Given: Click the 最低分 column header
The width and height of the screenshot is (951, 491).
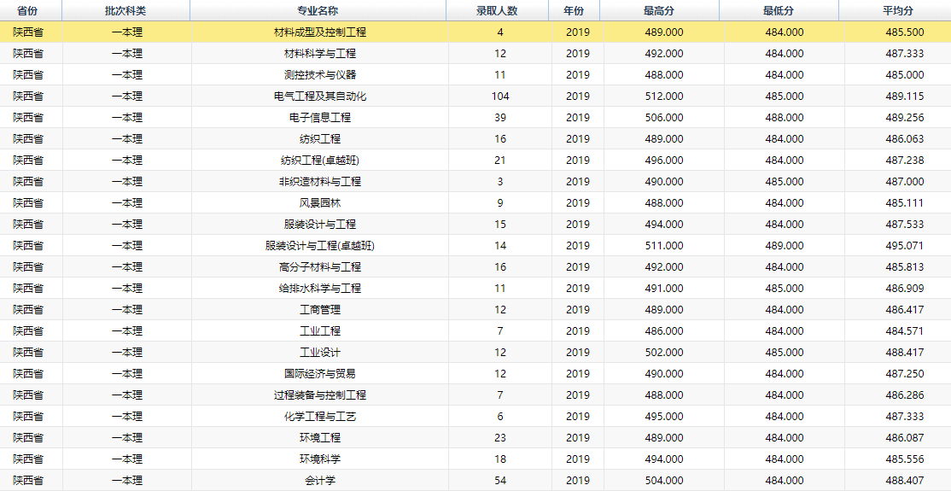Looking at the screenshot, I should point(779,10).
